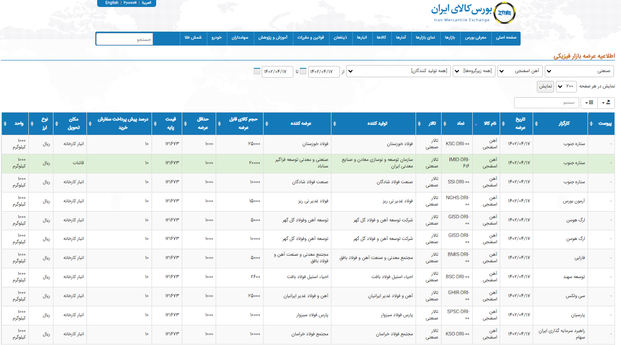Switch site language to العربية

tap(146, 3)
